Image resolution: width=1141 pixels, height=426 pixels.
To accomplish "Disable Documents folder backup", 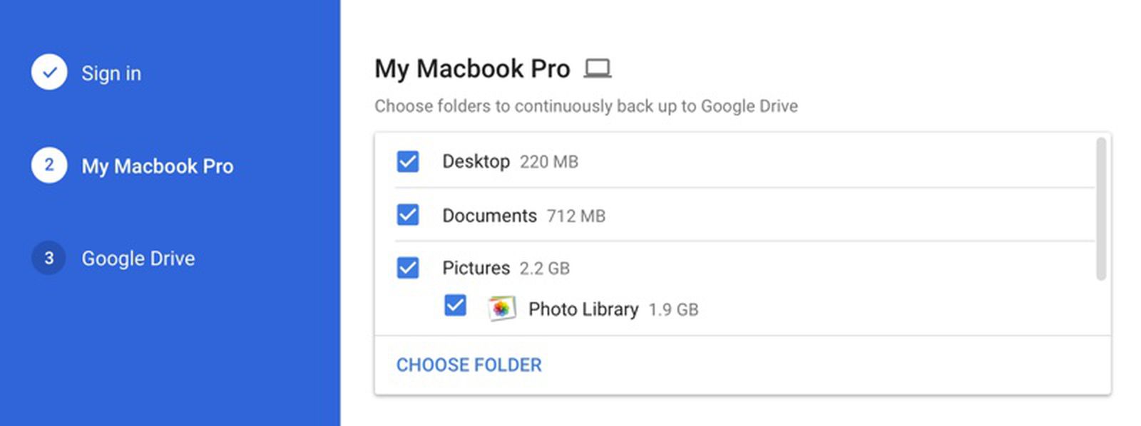I will tap(407, 215).
